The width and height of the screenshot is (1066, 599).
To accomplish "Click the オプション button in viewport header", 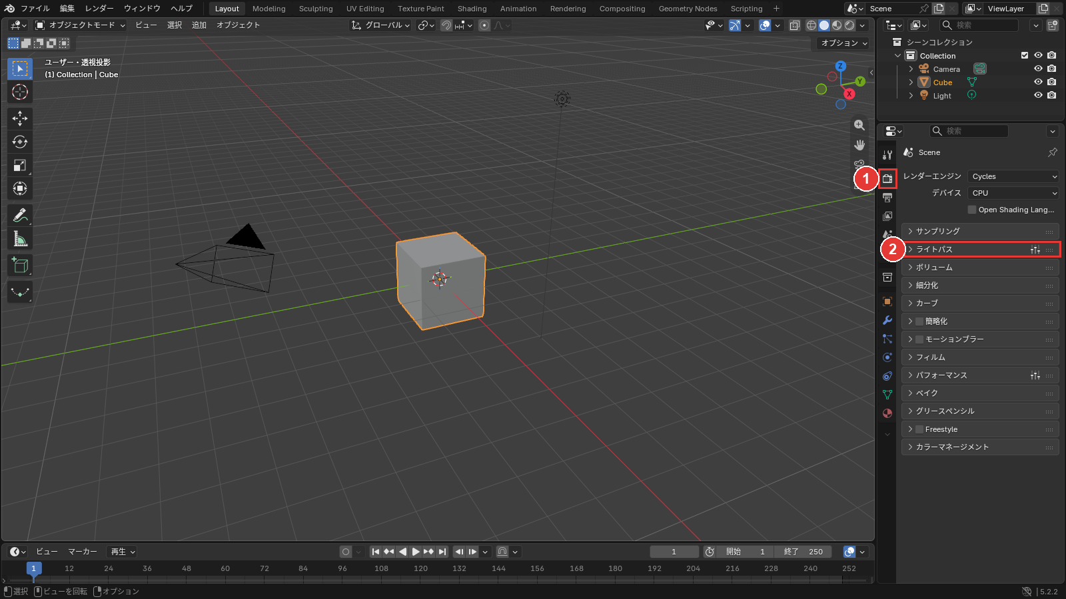I will 844,43.
